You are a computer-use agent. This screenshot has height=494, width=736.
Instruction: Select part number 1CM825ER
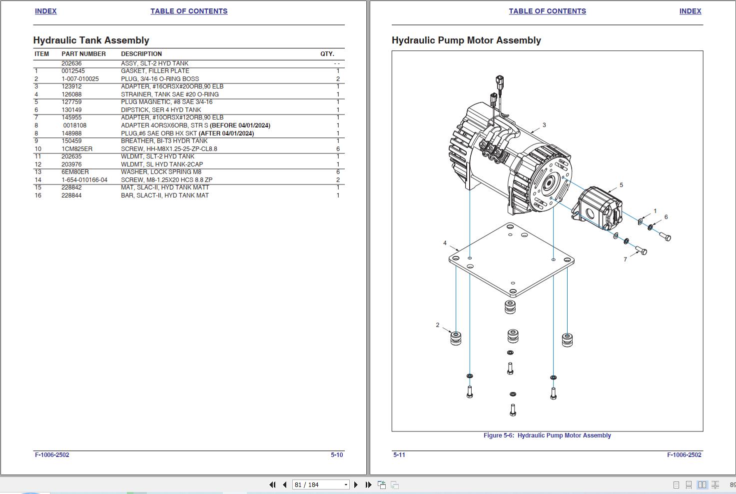click(77, 149)
